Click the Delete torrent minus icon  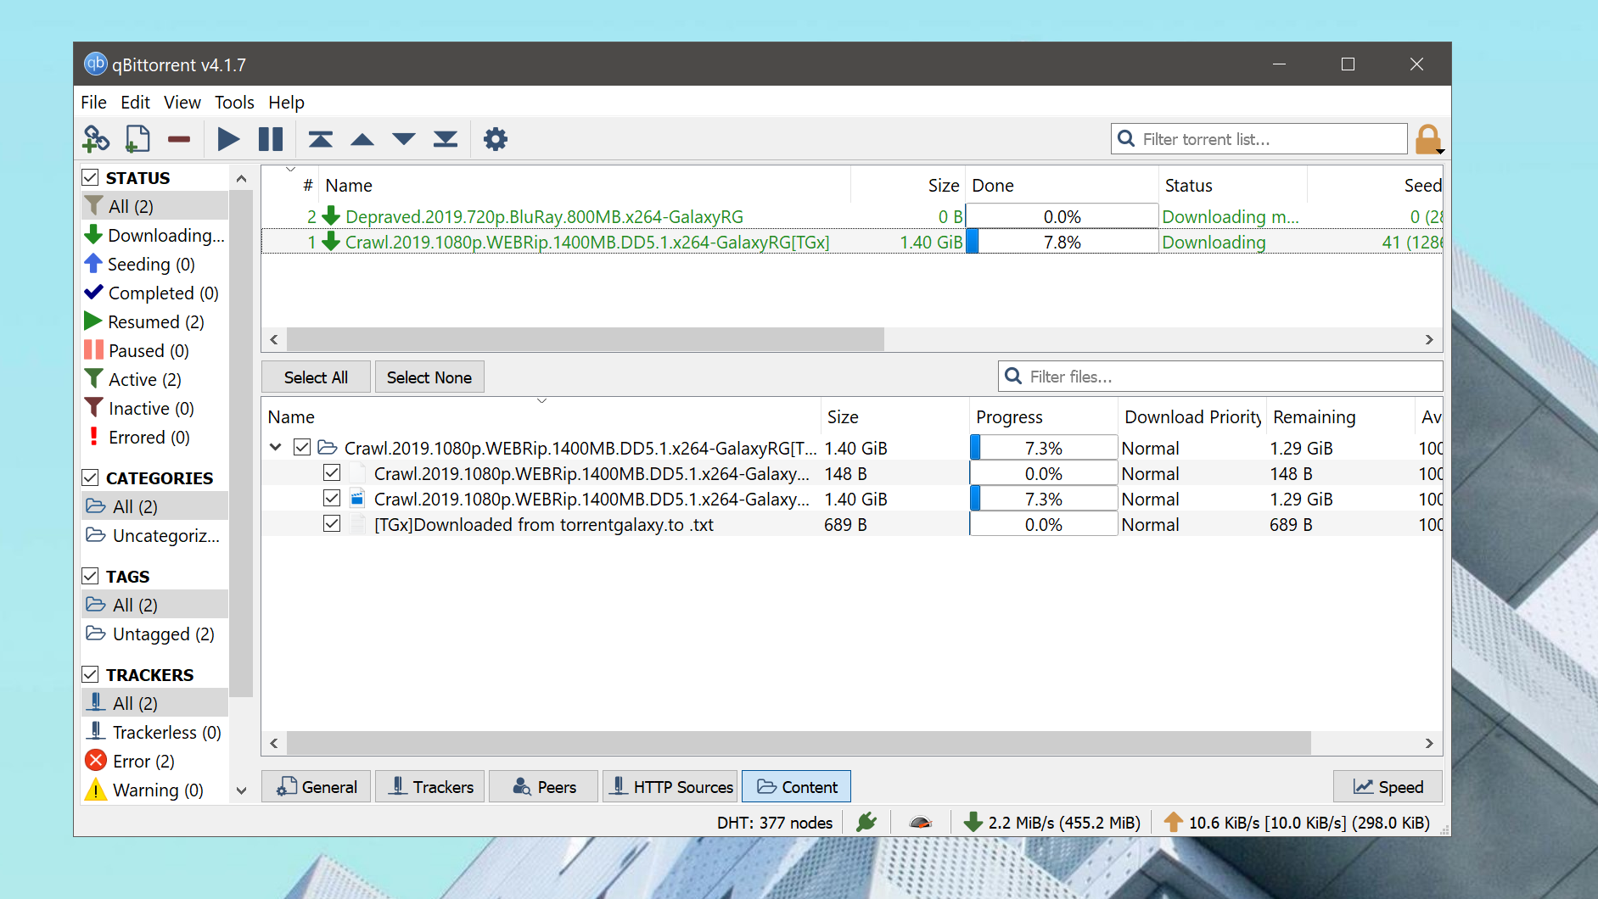click(179, 139)
